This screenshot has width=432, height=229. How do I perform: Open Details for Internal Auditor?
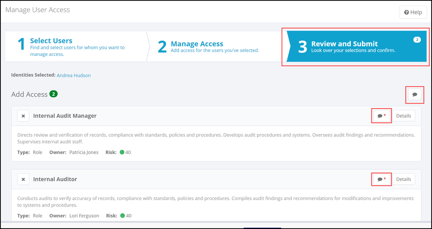point(403,179)
